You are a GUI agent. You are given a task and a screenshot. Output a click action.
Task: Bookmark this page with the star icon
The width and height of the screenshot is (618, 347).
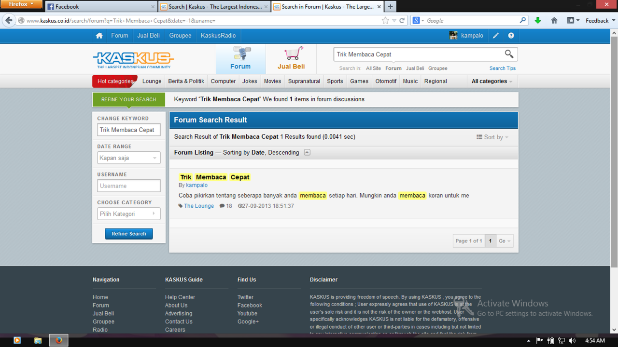click(x=385, y=21)
